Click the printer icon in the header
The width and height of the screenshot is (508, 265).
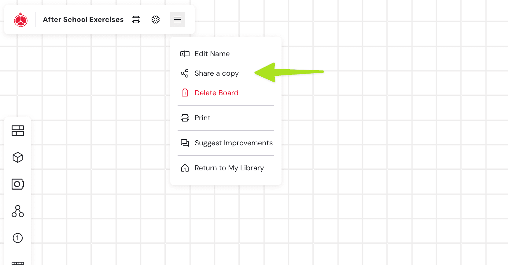(136, 20)
